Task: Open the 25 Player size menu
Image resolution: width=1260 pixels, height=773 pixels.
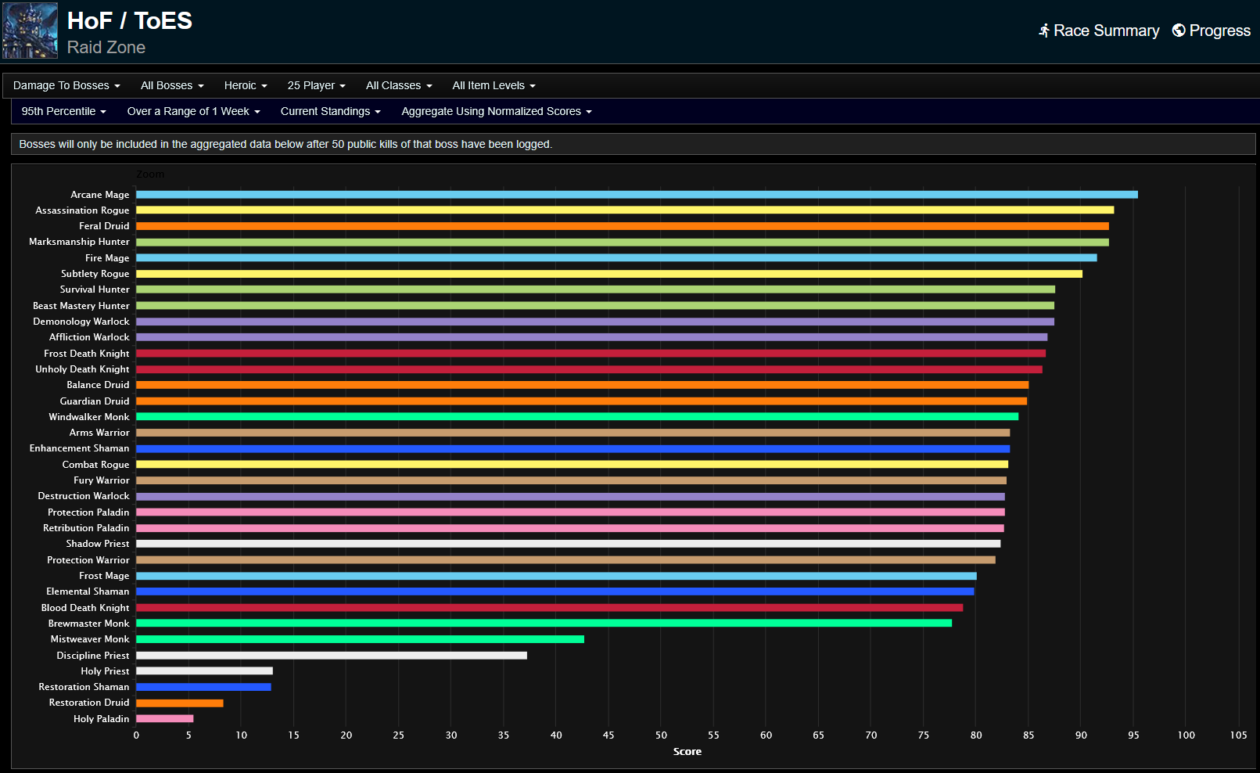Action: point(316,85)
